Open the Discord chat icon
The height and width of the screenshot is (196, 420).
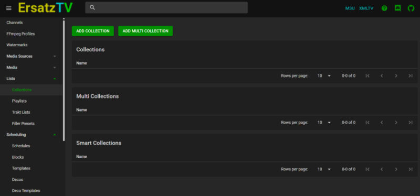(398, 8)
